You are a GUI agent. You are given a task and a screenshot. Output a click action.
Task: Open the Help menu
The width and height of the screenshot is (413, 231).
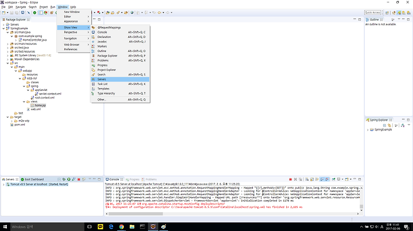(73, 7)
